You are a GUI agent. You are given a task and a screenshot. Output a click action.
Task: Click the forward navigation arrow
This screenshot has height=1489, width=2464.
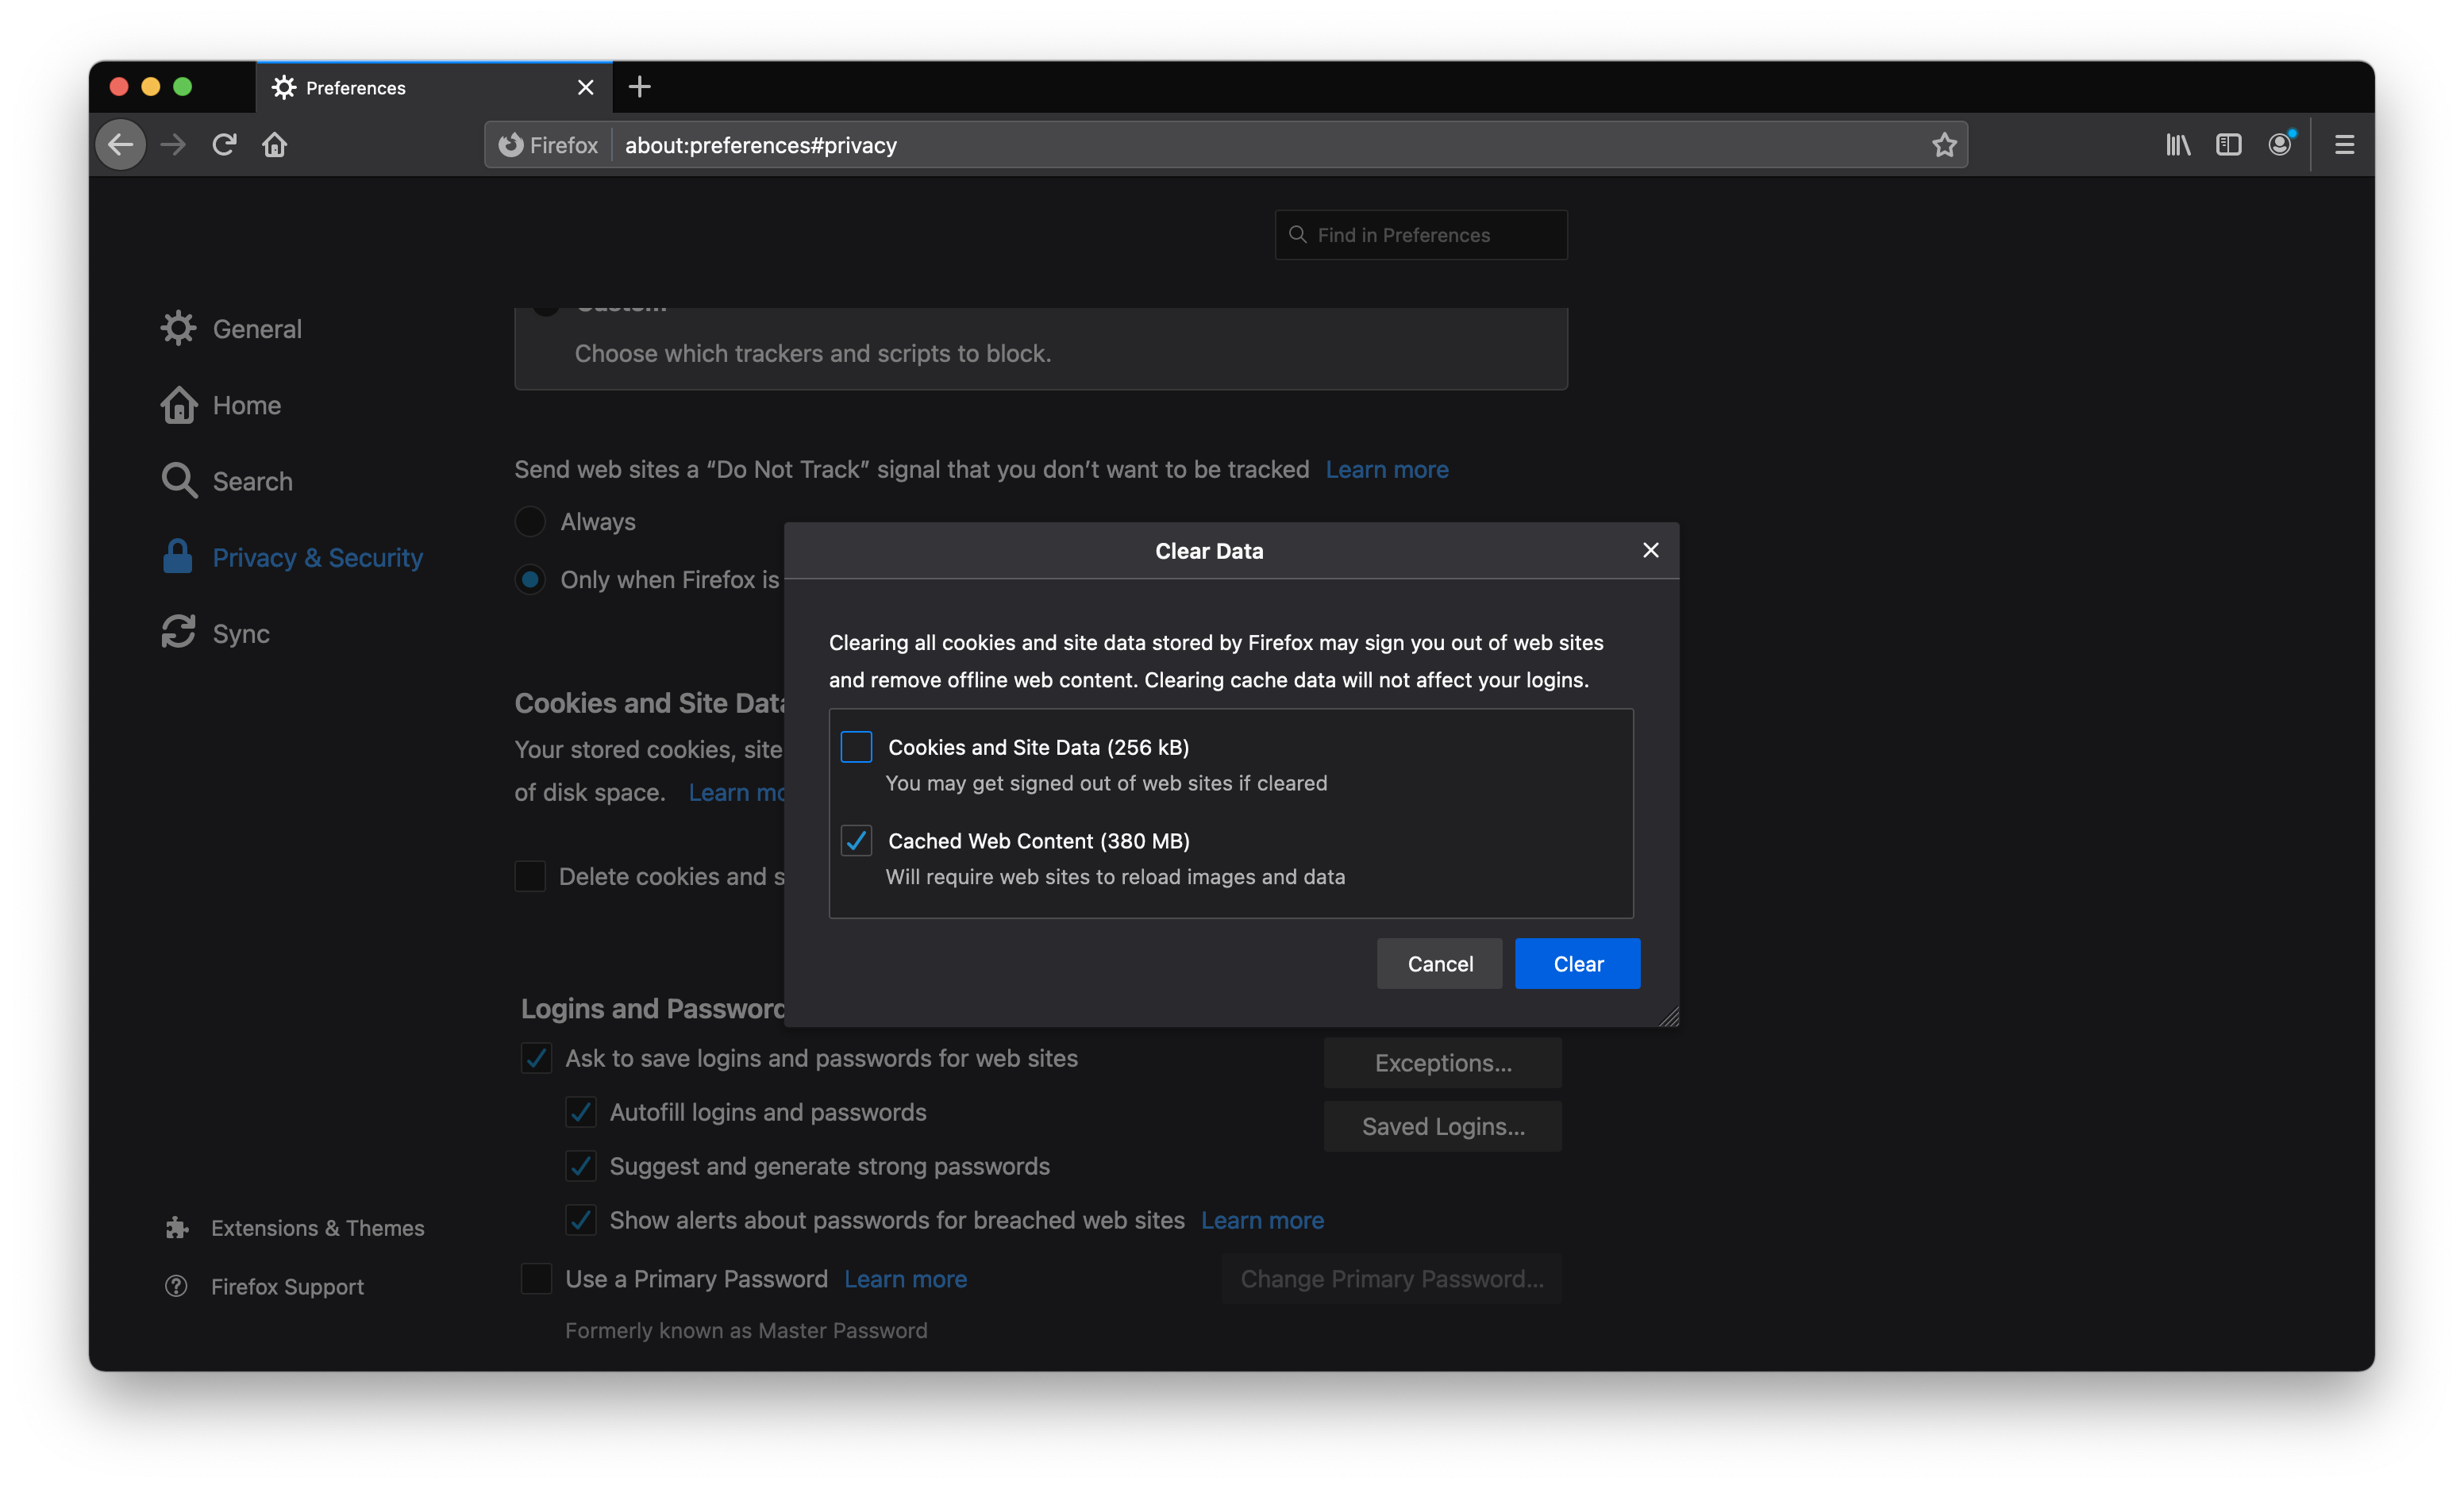(x=173, y=145)
